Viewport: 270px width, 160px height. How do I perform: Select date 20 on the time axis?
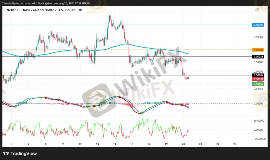coord(183,144)
